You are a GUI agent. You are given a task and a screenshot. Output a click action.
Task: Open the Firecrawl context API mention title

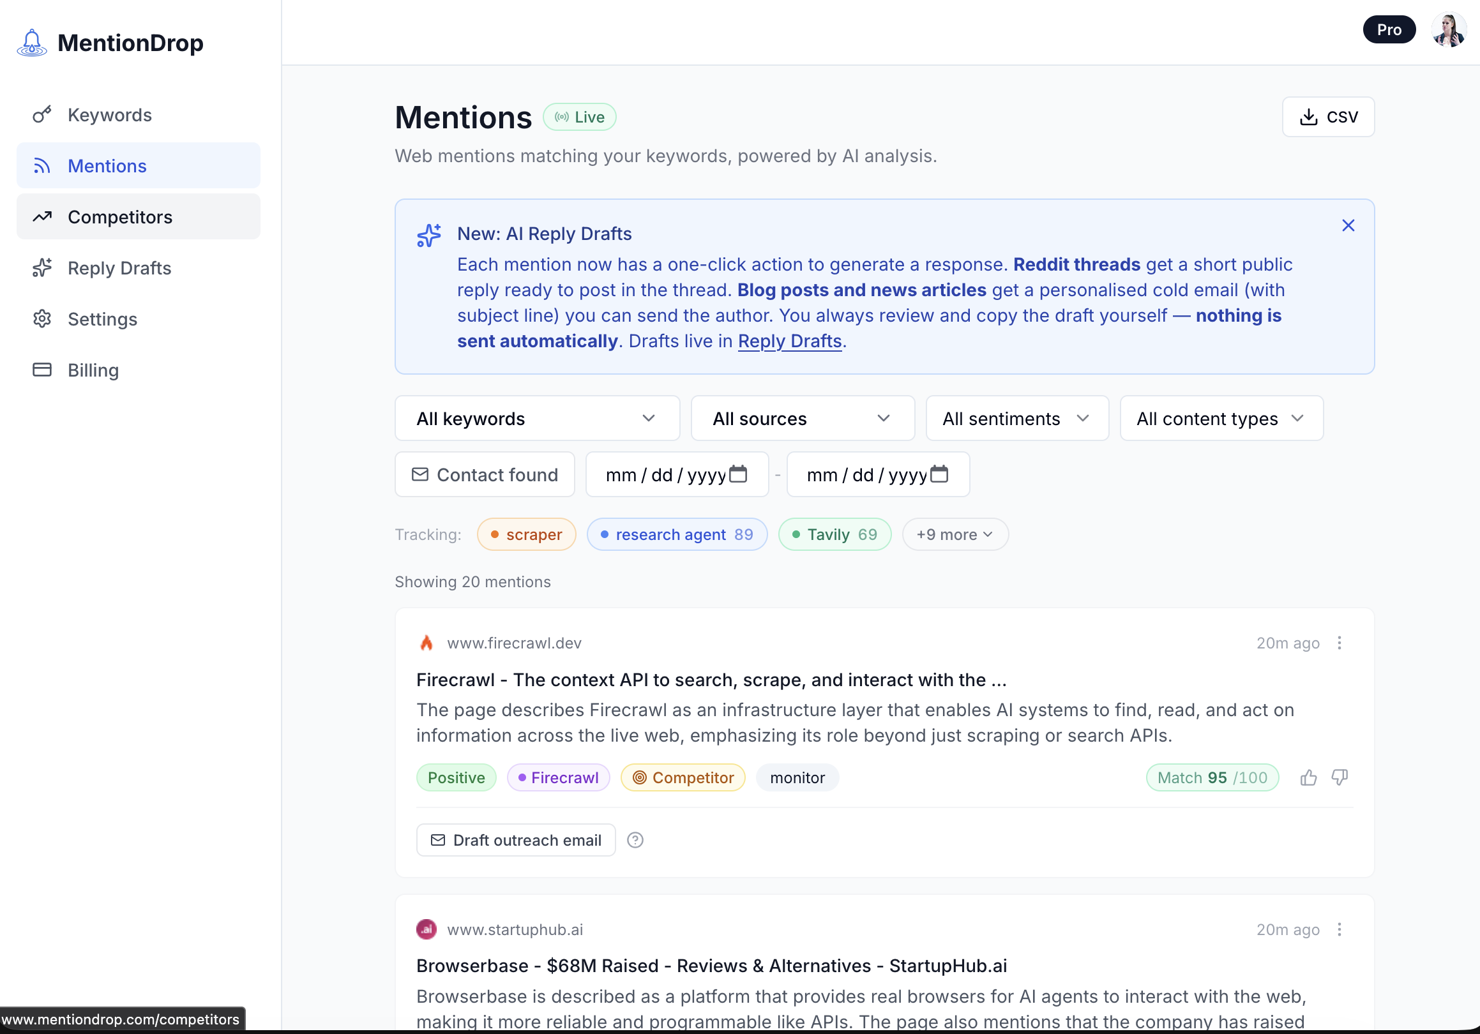tap(711, 679)
